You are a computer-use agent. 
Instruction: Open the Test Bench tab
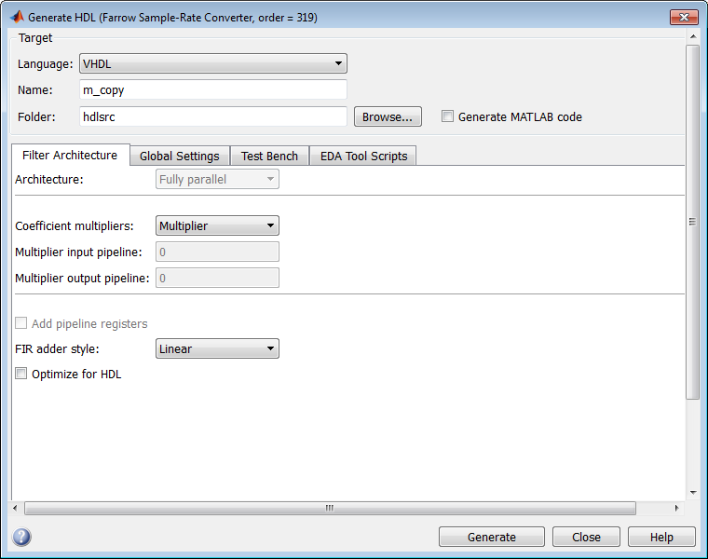tap(269, 156)
